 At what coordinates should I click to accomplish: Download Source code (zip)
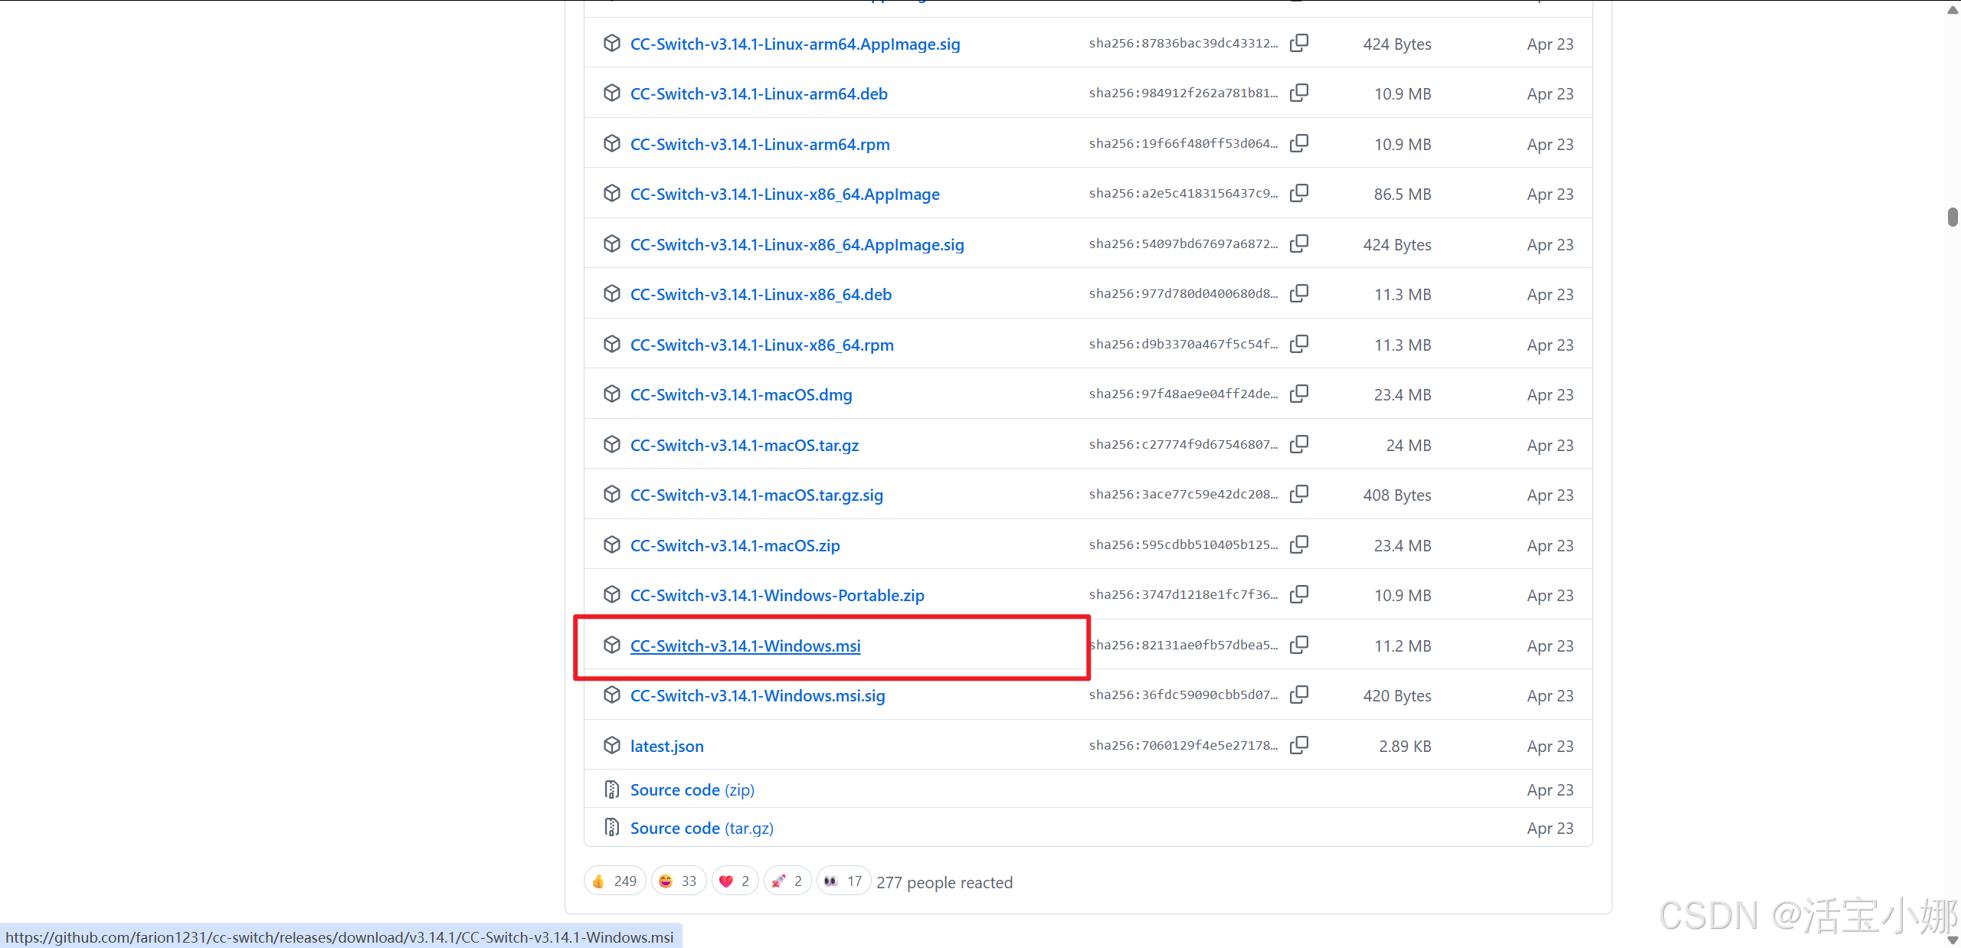point(692,790)
